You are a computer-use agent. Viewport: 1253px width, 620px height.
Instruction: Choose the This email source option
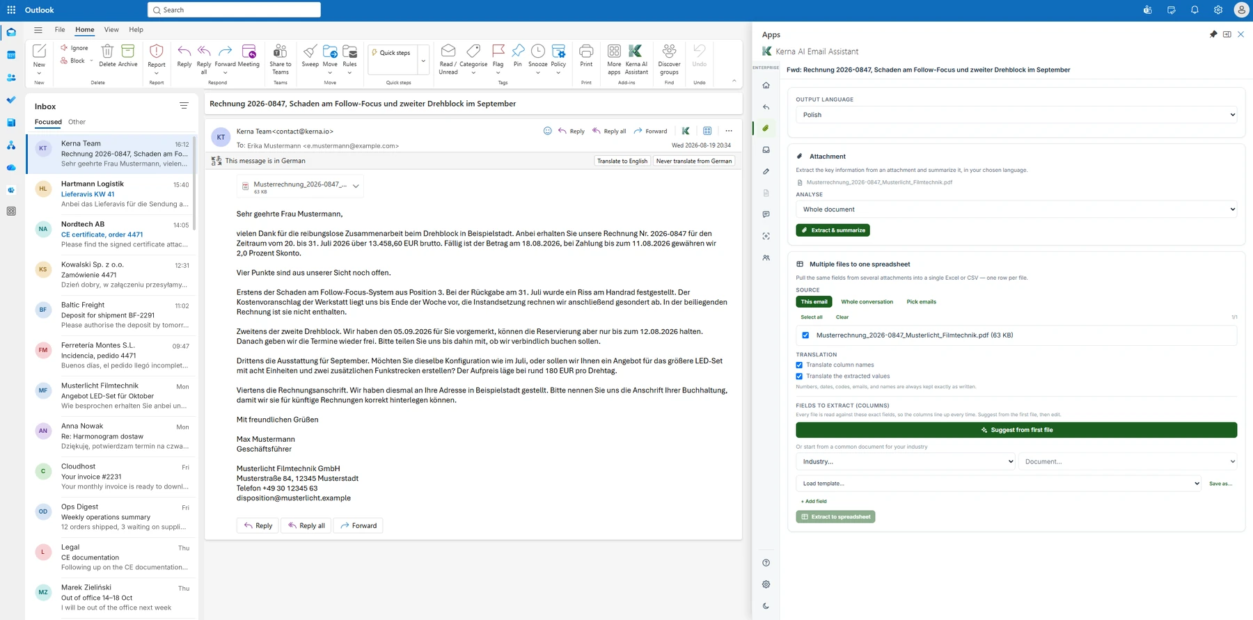tap(814, 302)
